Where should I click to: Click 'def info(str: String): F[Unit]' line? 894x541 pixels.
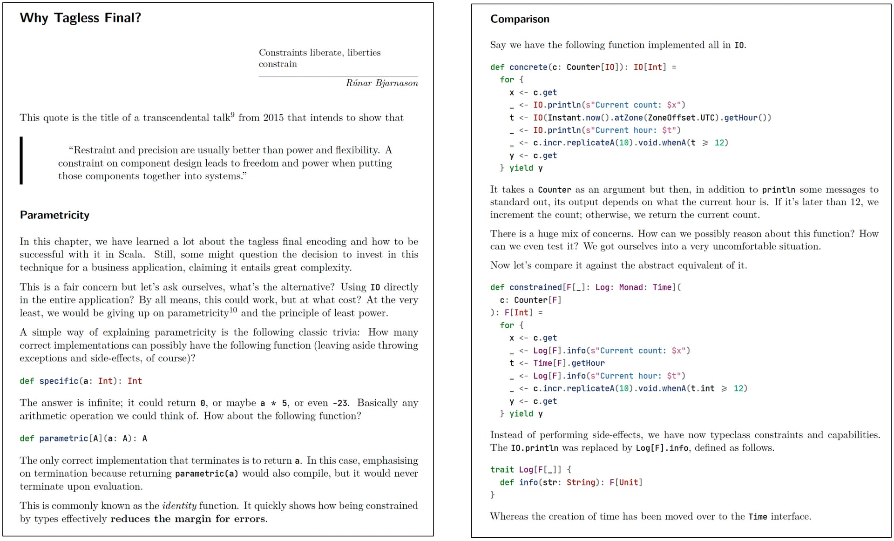571,482
